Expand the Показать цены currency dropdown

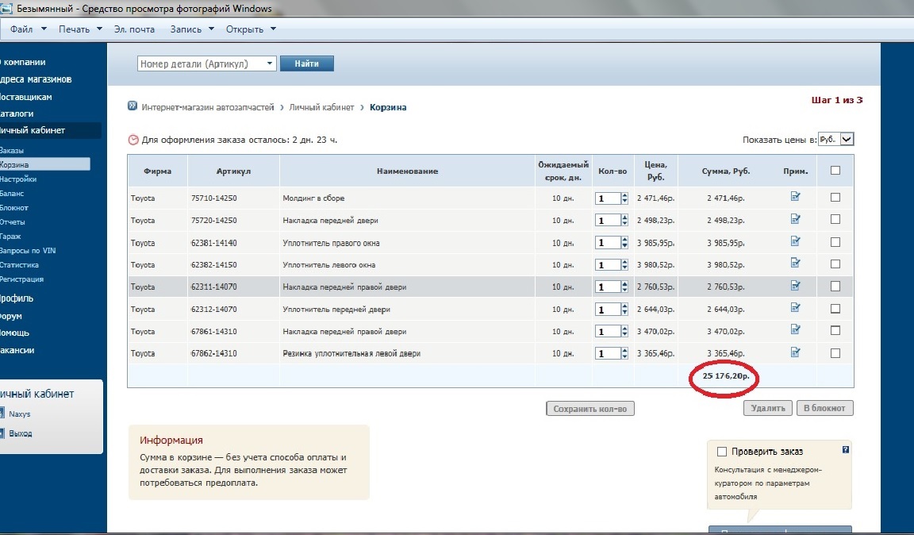(847, 139)
